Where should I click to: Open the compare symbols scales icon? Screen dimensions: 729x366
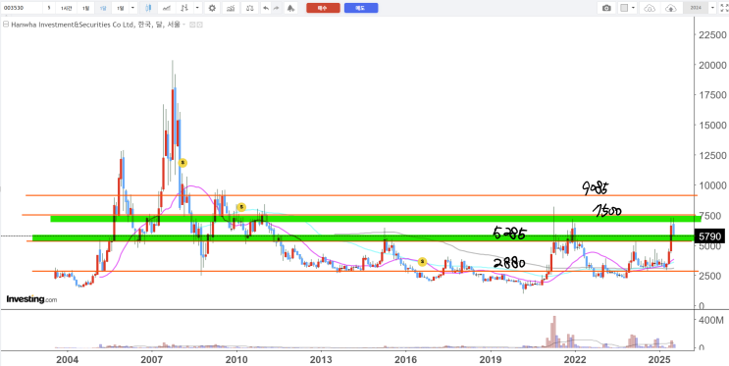point(249,8)
